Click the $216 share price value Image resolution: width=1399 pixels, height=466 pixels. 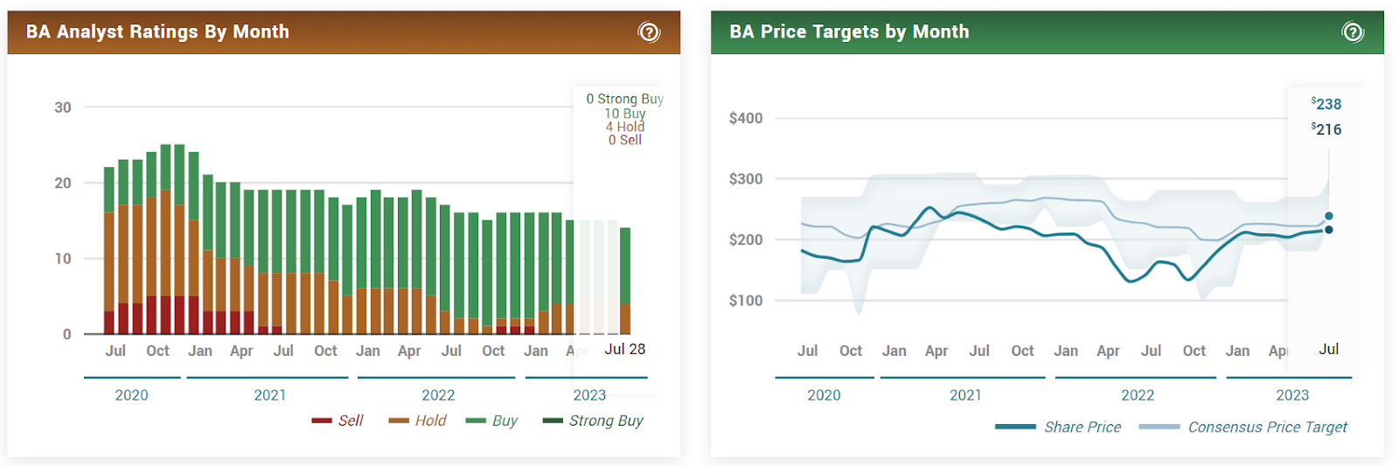(1326, 129)
